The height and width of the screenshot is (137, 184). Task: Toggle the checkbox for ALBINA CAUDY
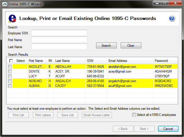(x=10, y=86)
